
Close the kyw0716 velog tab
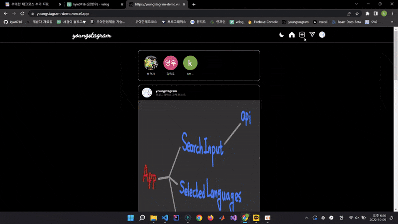pos(122,4)
